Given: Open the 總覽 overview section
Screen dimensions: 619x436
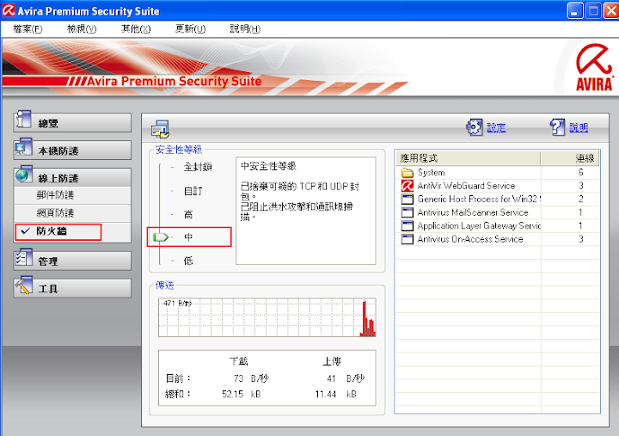Looking at the screenshot, I should (72, 123).
